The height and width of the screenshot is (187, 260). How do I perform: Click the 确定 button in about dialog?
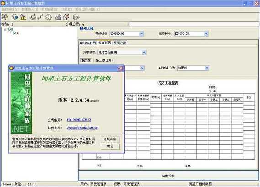coord(110,146)
